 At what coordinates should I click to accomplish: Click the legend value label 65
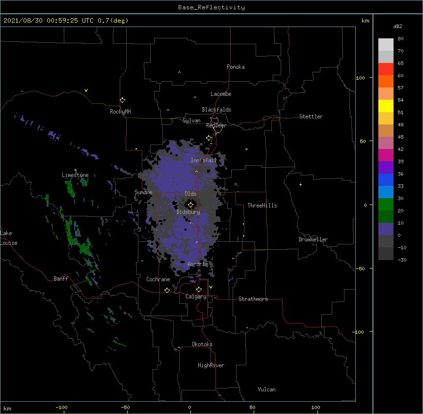[400, 63]
